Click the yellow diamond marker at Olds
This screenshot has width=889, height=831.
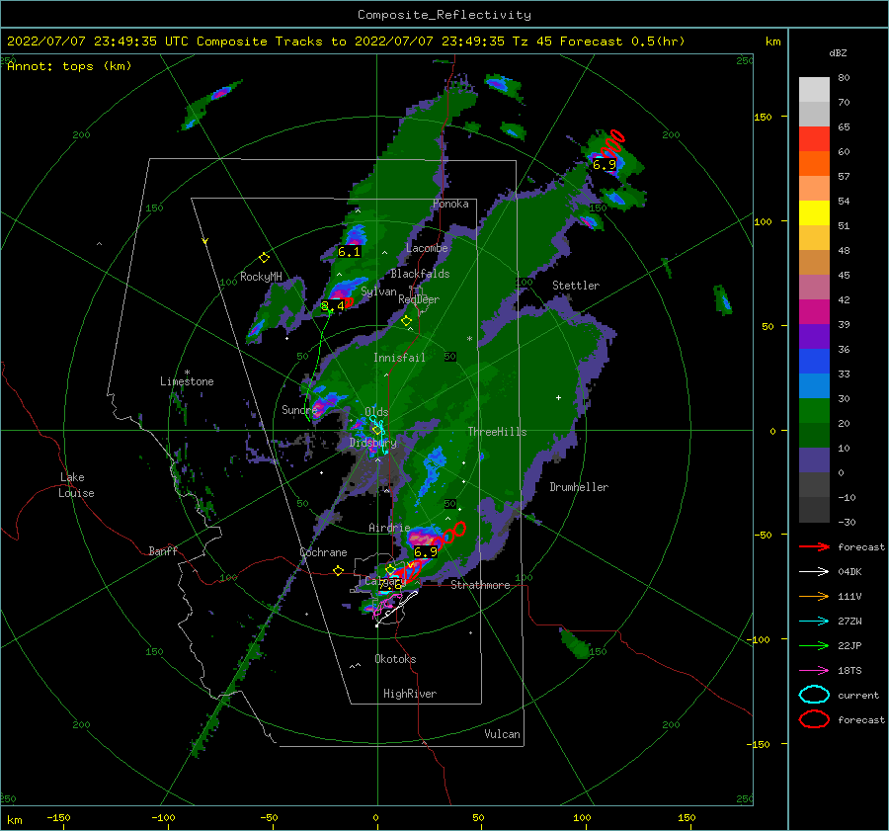[376, 430]
